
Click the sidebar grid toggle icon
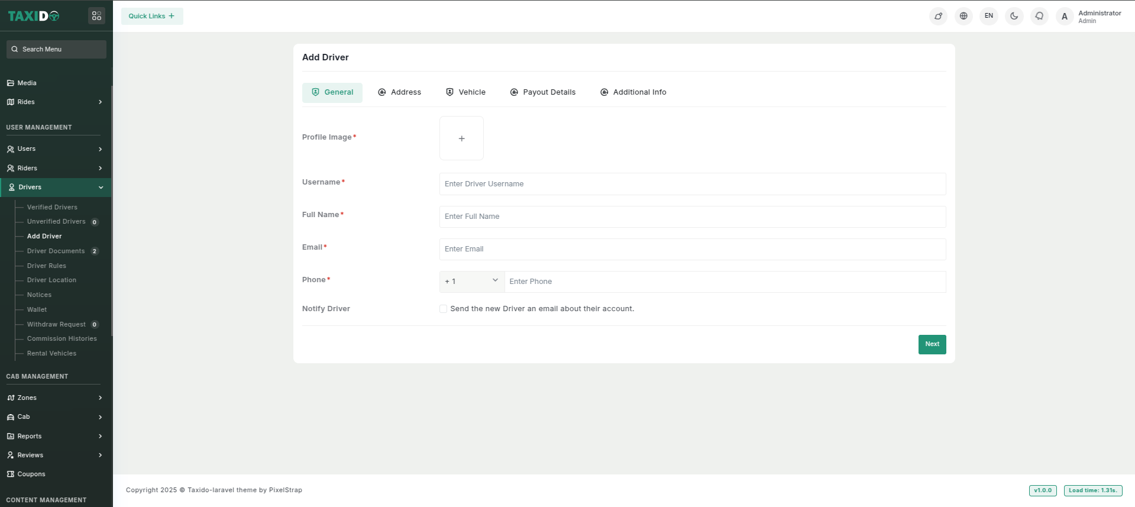pyautogui.click(x=96, y=16)
